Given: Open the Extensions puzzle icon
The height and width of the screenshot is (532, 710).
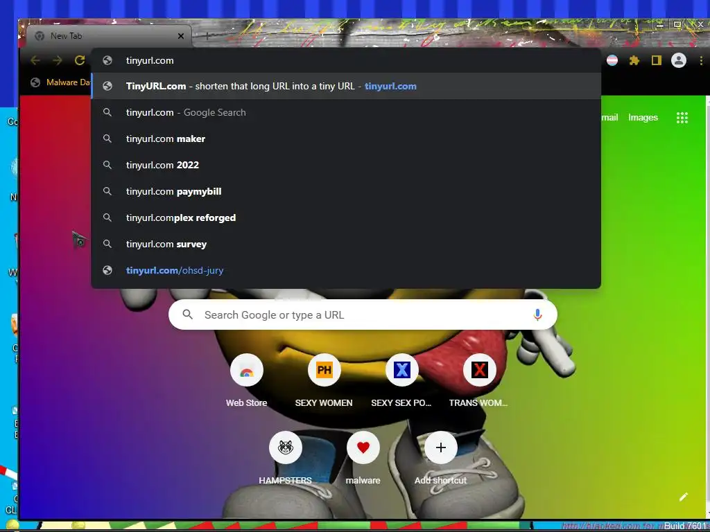Looking at the screenshot, I should [634, 60].
